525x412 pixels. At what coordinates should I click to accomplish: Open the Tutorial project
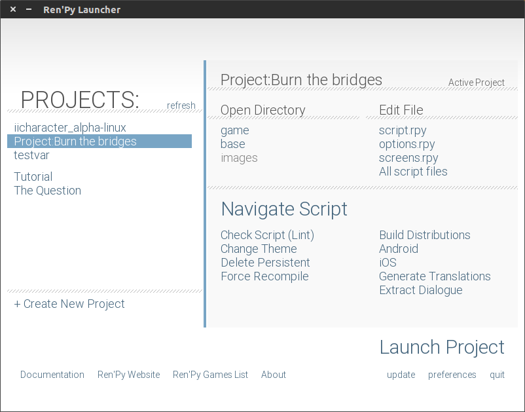point(33,177)
